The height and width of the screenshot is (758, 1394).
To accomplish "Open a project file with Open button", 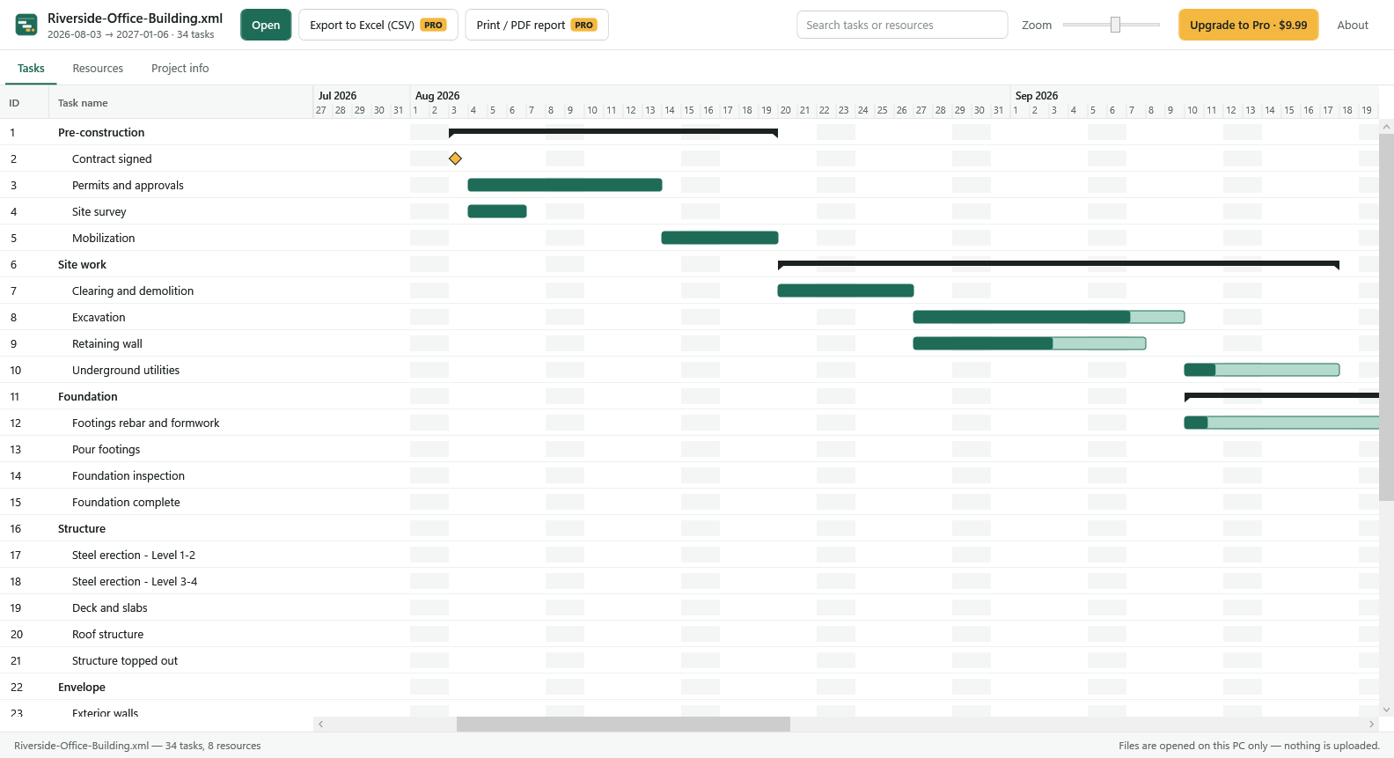I will coord(266,25).
